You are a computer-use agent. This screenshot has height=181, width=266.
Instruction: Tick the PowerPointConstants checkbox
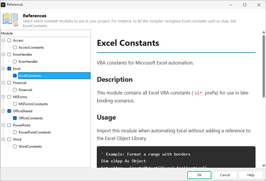tap(15, 132)
